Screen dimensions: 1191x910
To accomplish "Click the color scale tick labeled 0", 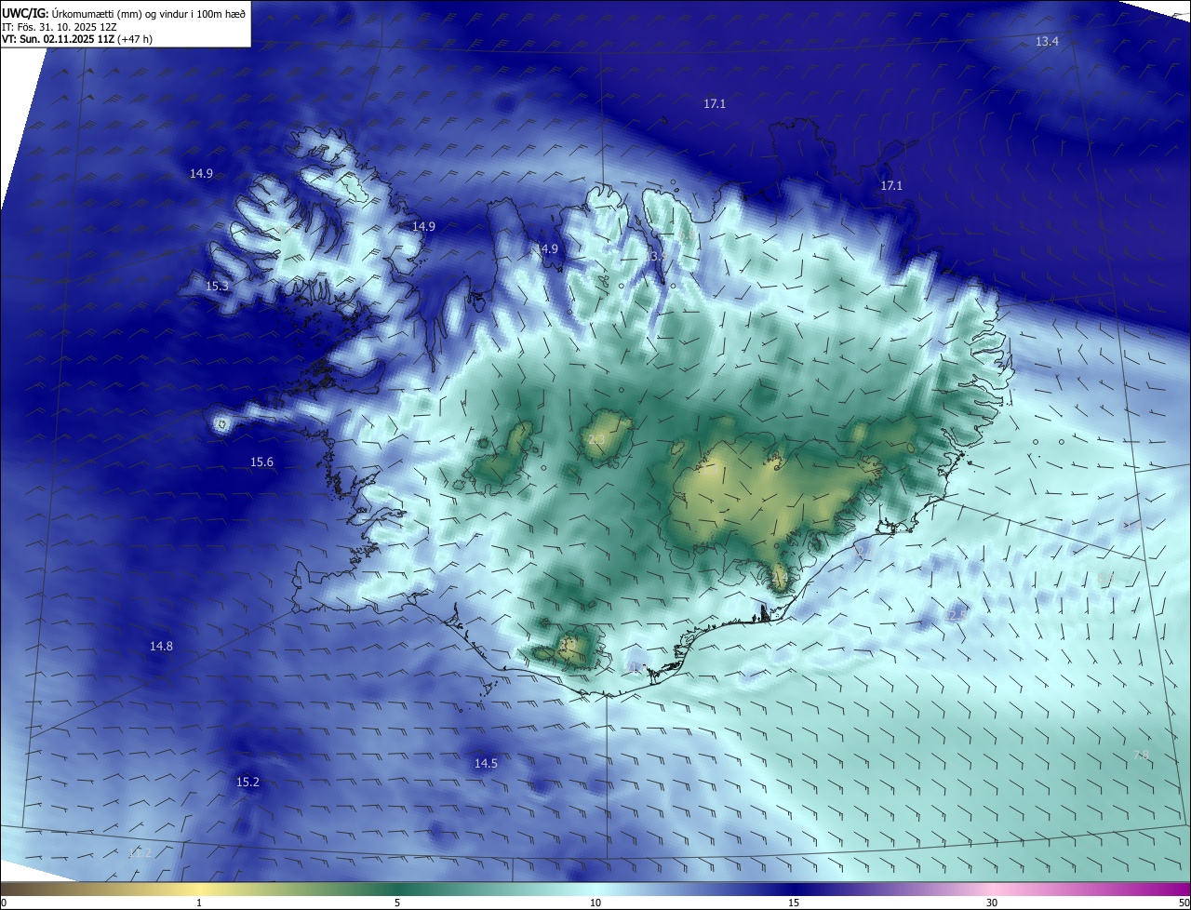I will click(x=3, y=903).
